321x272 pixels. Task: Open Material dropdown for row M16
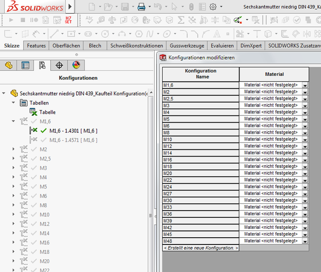[x=305, y=159]
